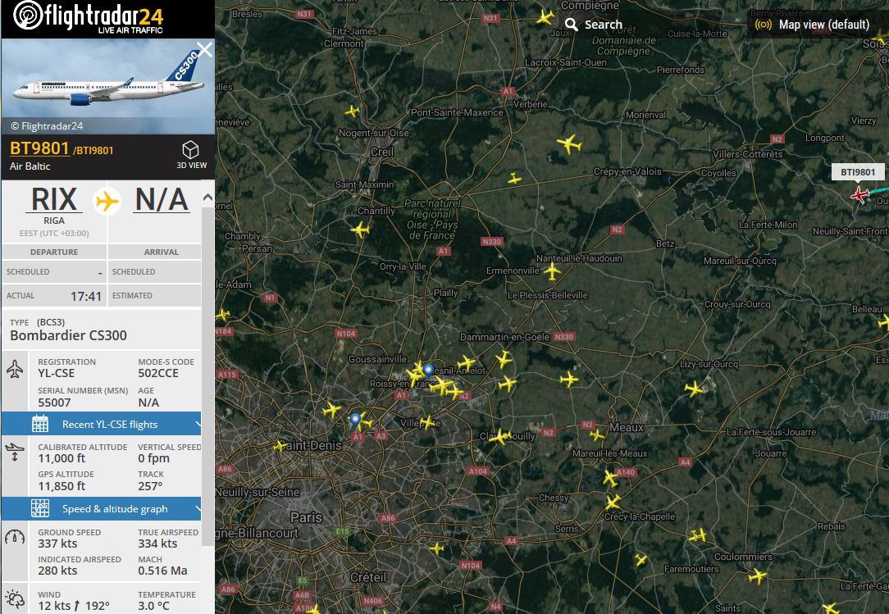Close the flight details panel
The width and height of the screenshot is (889, 614).
(204, 49)
